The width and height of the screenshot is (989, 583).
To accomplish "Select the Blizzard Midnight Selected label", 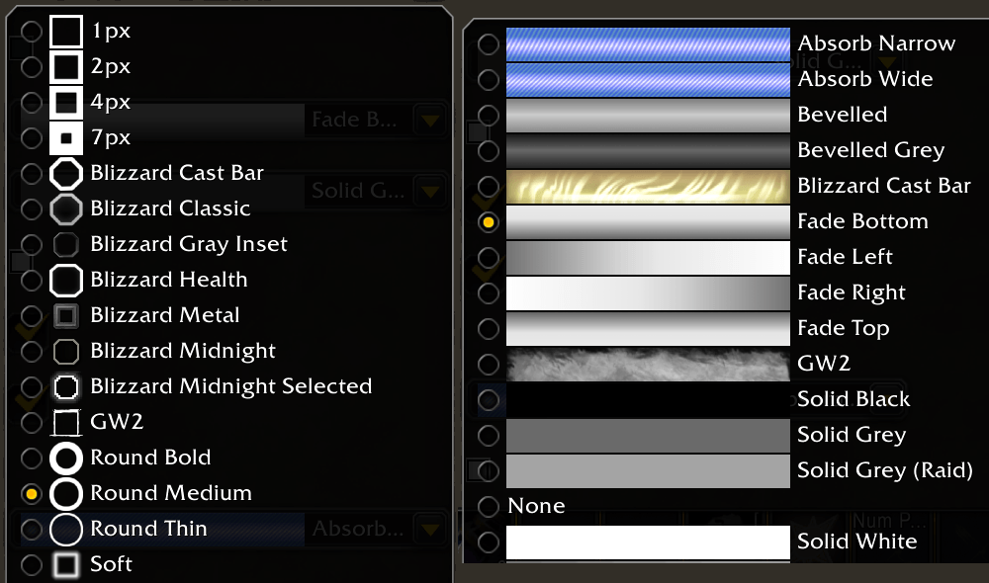I will tap(230, 385).
